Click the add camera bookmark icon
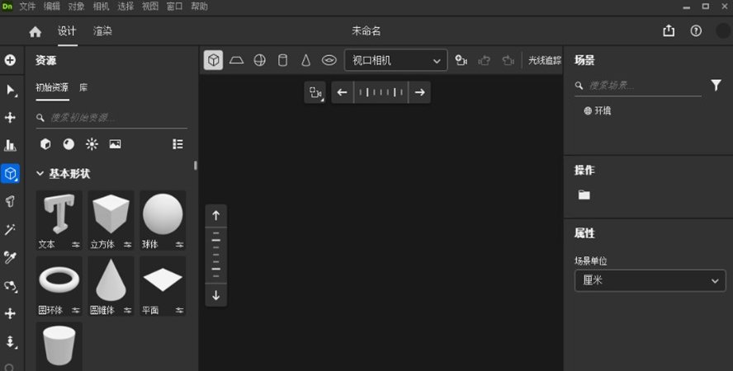Image resolution: width=733 pixels, height=371 pixels. (x=461, y=60)
